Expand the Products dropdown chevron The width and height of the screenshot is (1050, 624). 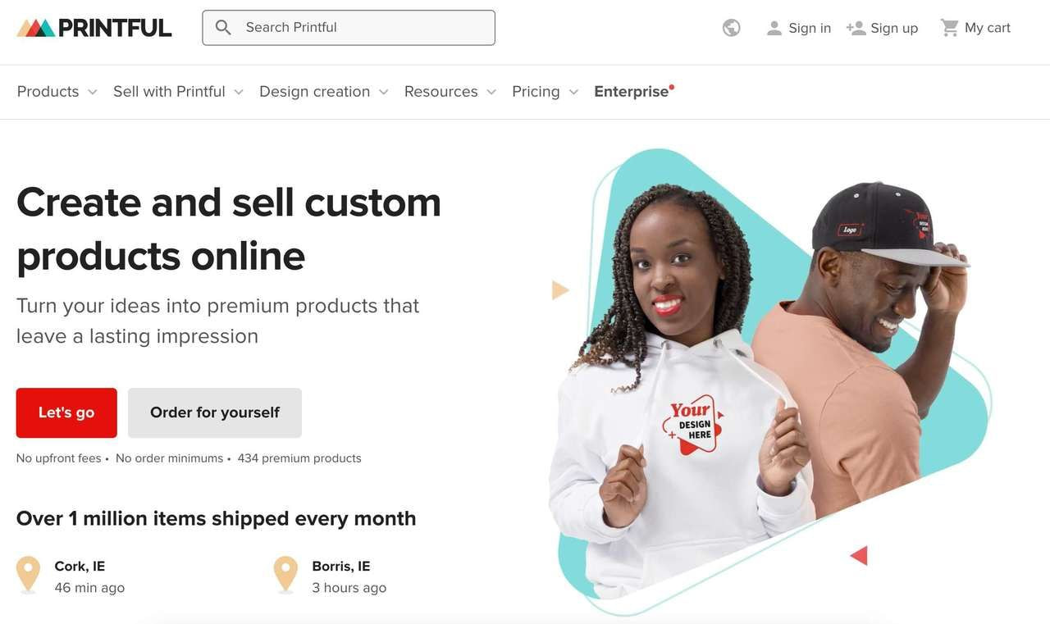93,92
